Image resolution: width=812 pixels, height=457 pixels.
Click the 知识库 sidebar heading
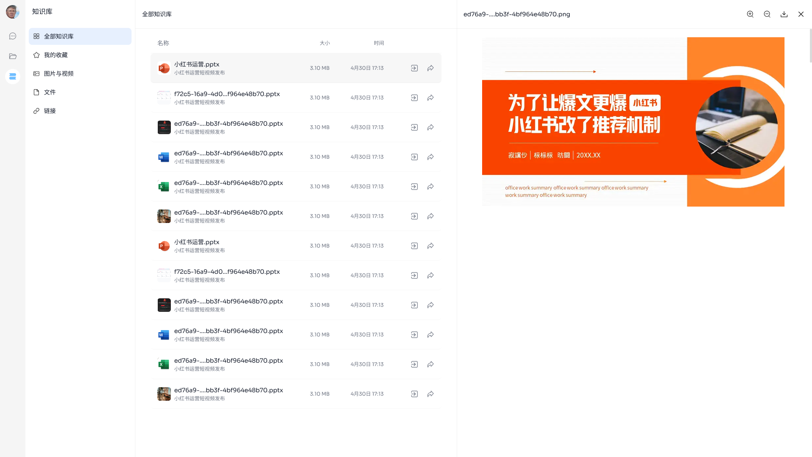(42, 12)
